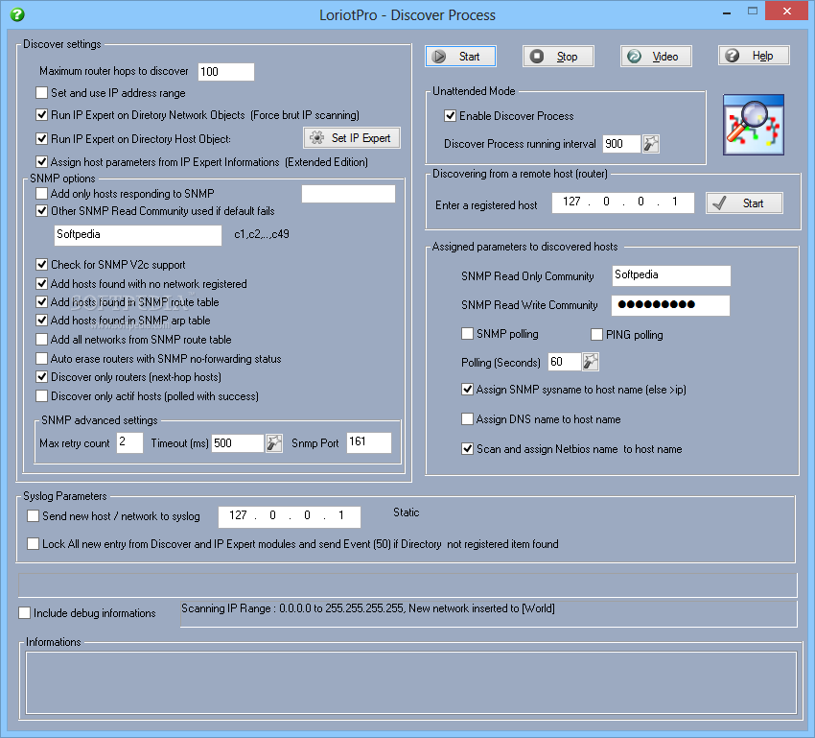The width and height of the screenshot is (815, 738).
Task: Enable Lock All new entry checkbox
Action: [x=33, y=543]
